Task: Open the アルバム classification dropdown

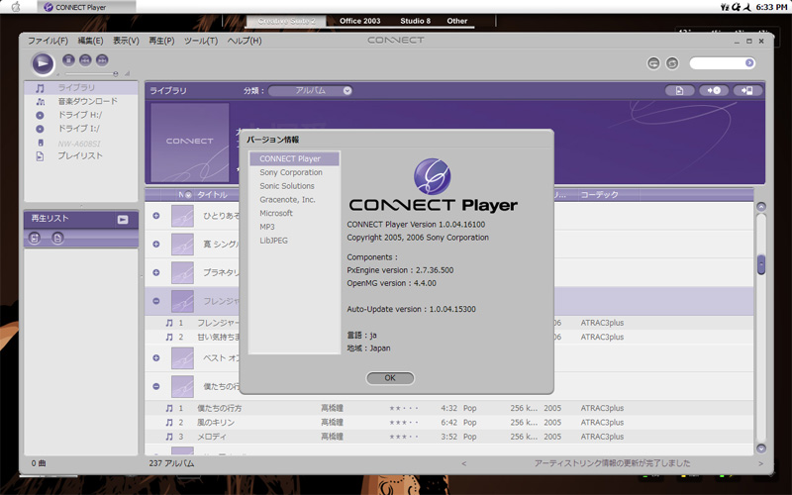Action: (x=310, y=91)
